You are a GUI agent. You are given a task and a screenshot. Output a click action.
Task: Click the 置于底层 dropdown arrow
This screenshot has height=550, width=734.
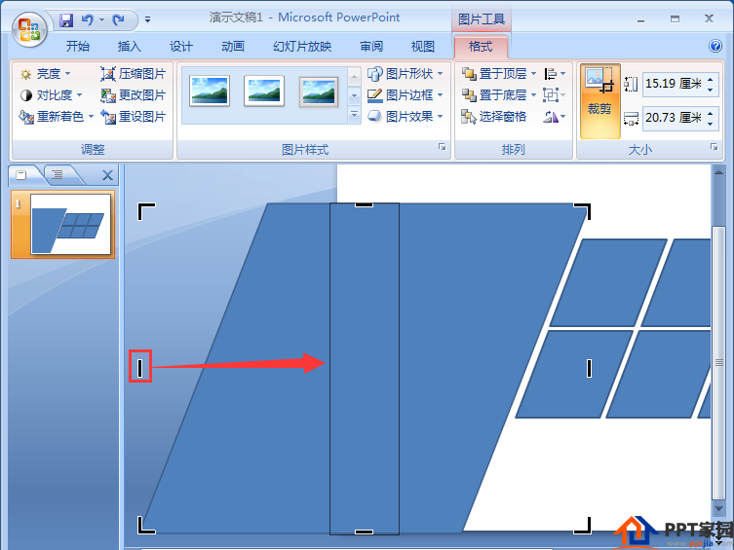point(533,95)
